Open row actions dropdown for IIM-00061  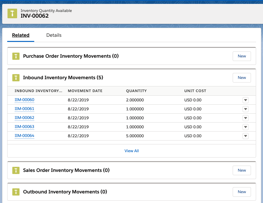[x=246, y=109]
